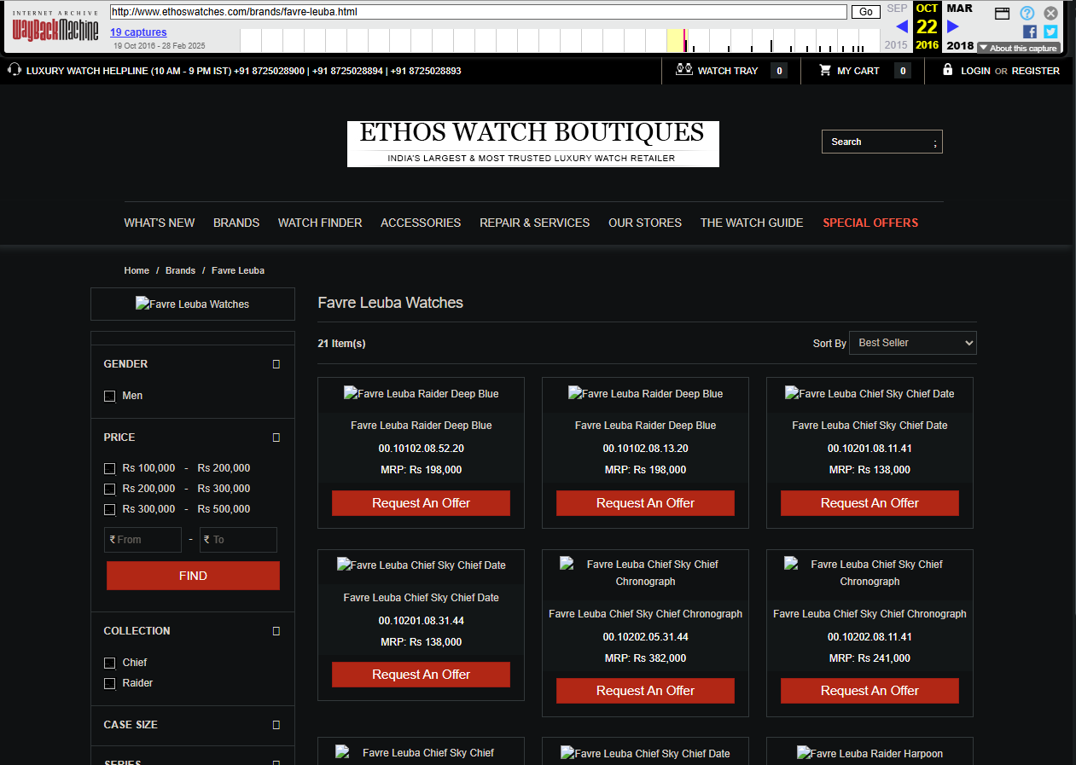
Task: Click the Ethos Watch Boutiques logo
Action: click(532, 143)
